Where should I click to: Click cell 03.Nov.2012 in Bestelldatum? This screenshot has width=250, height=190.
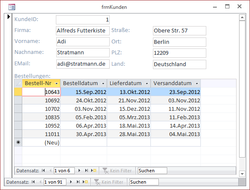click(84, 109)
